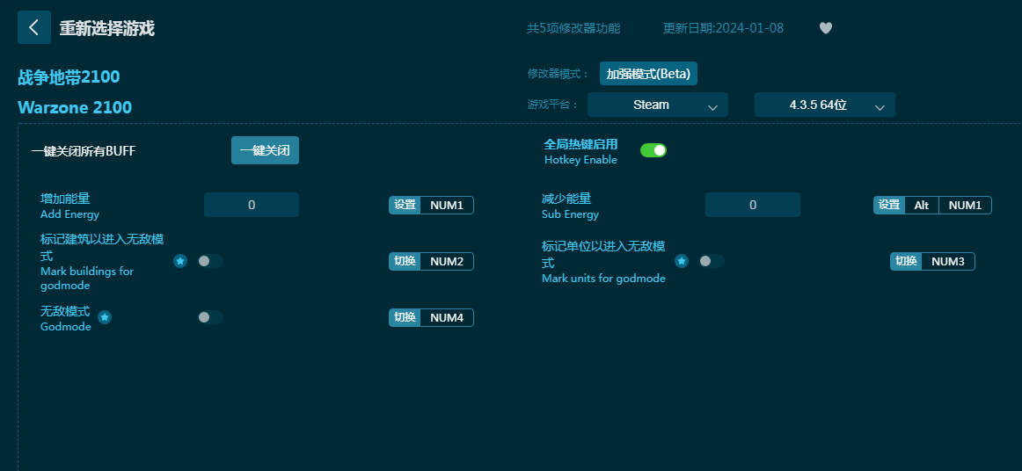The width and height of the screenshot is (1022, 471).
Task: Enable Mark buildings for godmode toggle
Action: click(x=210, y=261)
